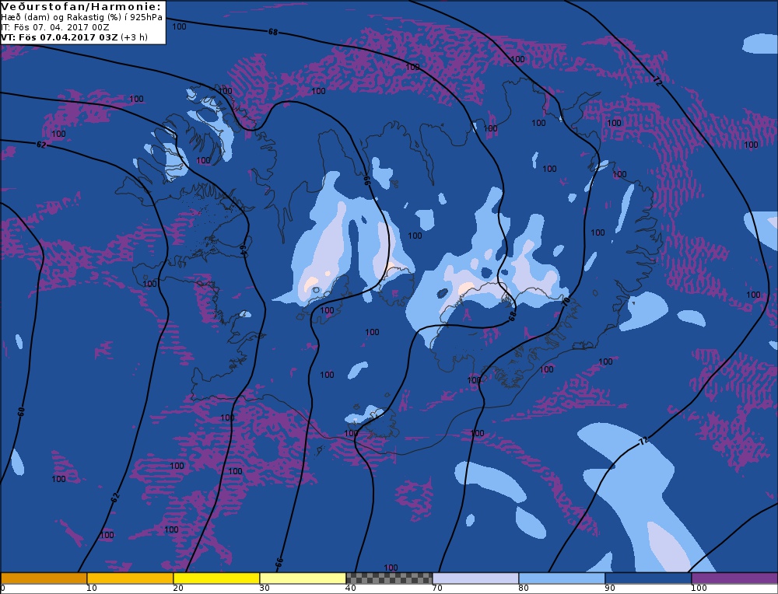Image resolution: width=778 pixels, height=594 pixels.
Task: Click the 'IT: Fös 07. 04. 2017 00Z' line
Action: click(x=55, y=27)
